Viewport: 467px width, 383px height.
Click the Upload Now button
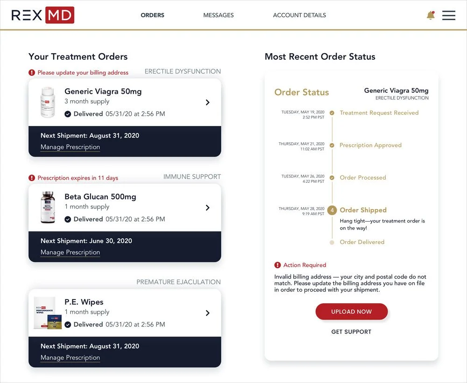352,312
